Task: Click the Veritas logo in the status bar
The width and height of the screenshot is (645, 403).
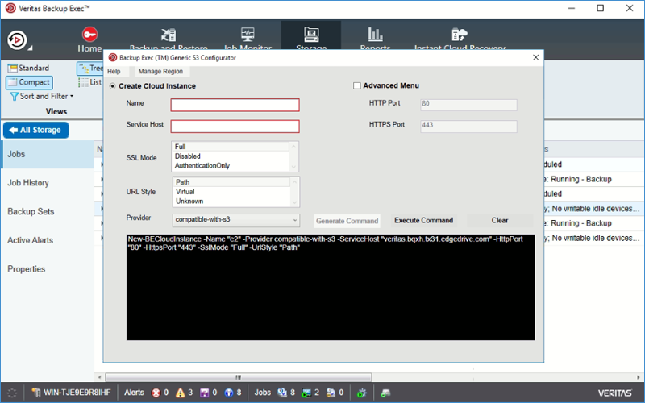Action: [615, 393]
